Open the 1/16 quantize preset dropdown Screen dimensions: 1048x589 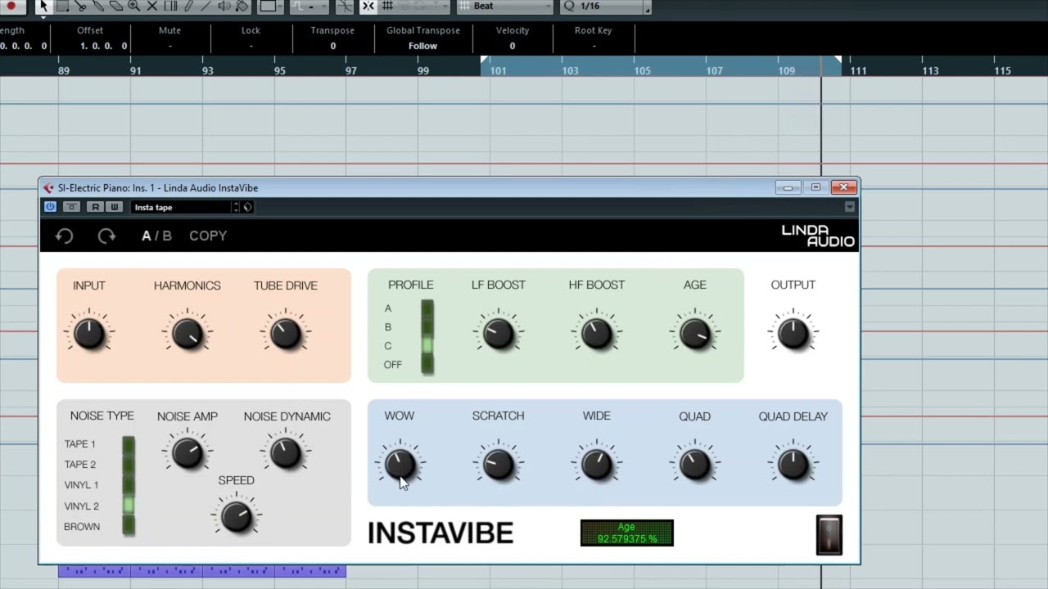point(607,6)
